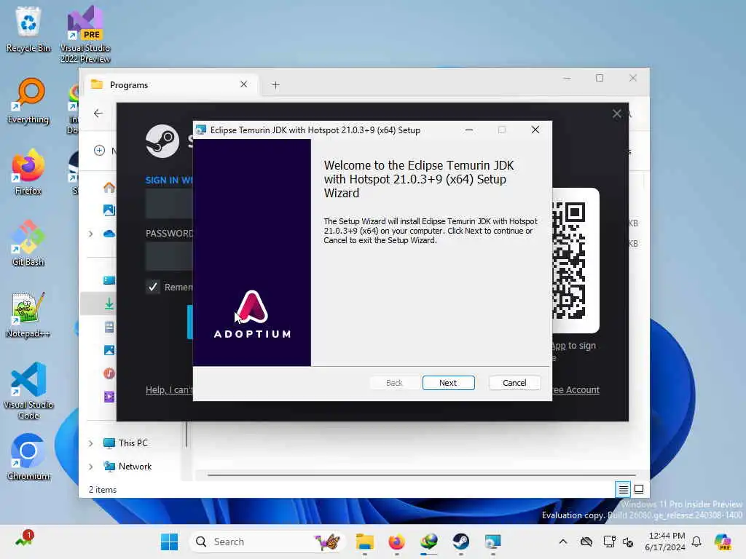Image resolution: width=746 pixels, height=559 pixels.
Task: Open Videos in Explorer sidebar
Action: 109,397
